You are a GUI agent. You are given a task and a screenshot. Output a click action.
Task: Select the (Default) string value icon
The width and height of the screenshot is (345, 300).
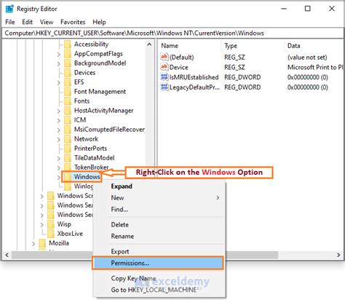coord(164,57)
